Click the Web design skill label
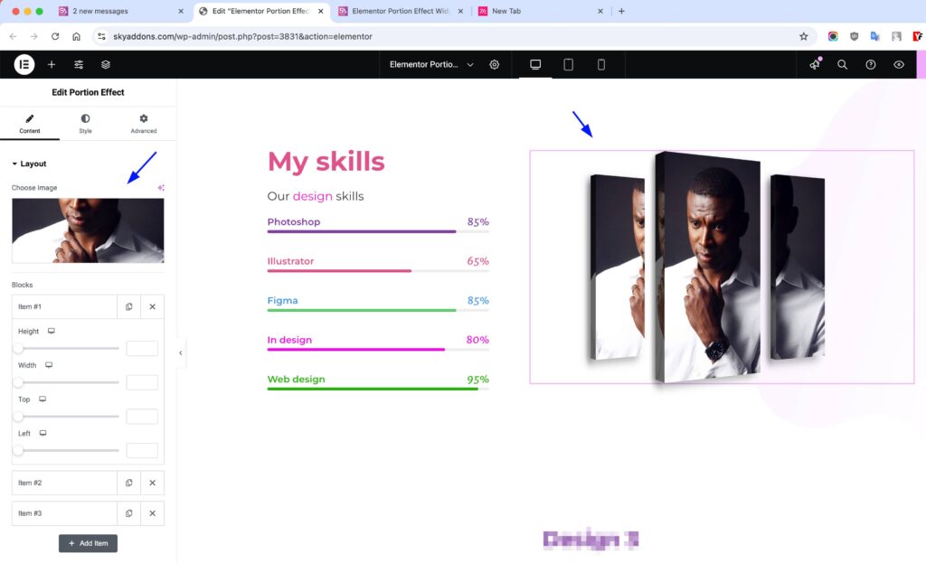 click(296, 379)
